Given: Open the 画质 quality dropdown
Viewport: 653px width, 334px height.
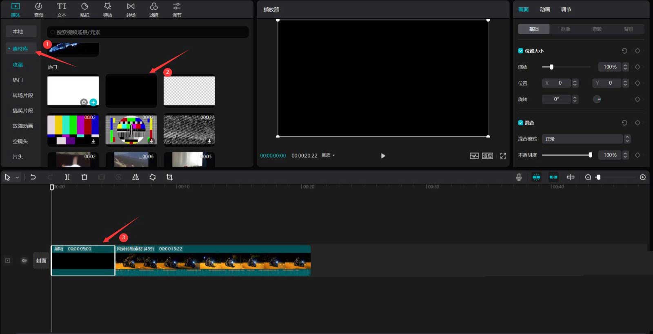Looking at the screenshot, I should click(328, 155).
